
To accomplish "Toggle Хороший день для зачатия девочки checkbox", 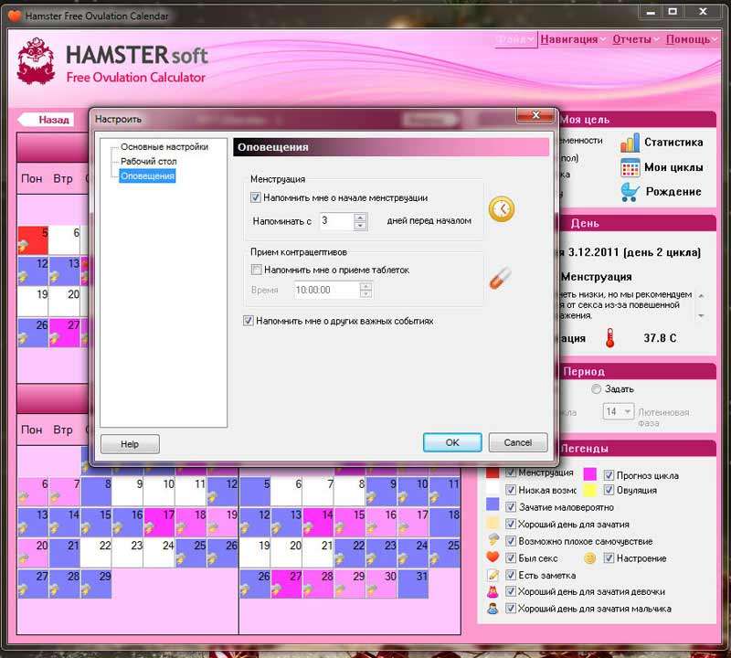I will 511,591.
